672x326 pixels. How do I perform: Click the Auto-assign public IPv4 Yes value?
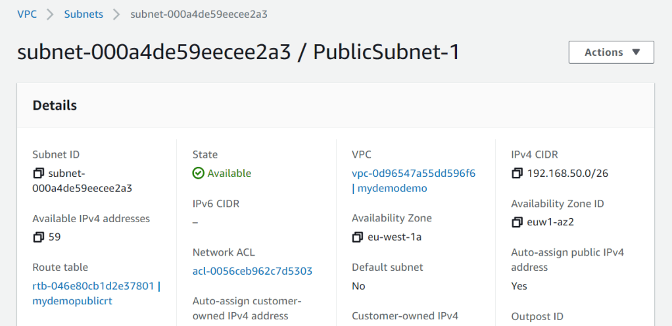tap(519, 286)
